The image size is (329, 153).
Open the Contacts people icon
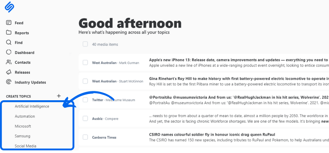pos(9,62)
